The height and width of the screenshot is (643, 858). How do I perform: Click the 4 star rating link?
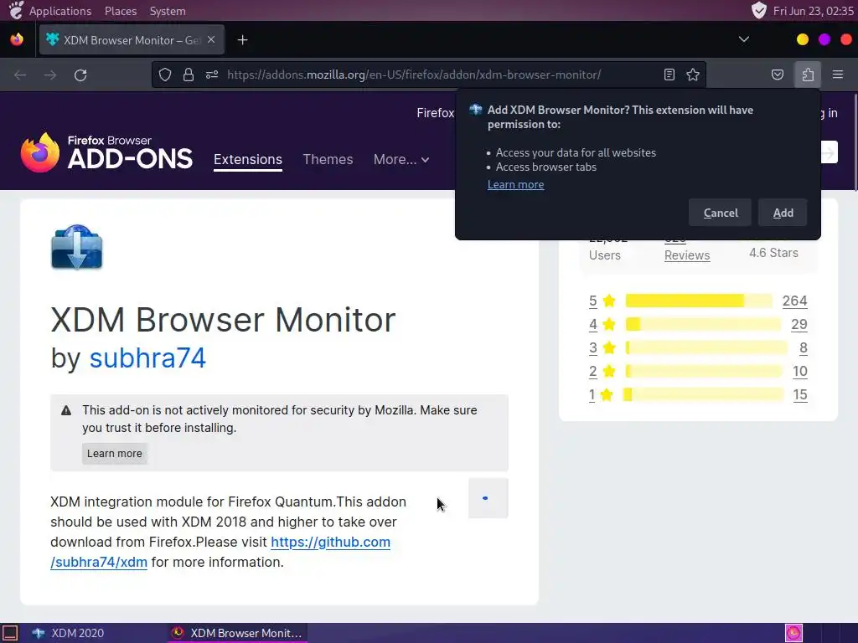click(593, 324)
